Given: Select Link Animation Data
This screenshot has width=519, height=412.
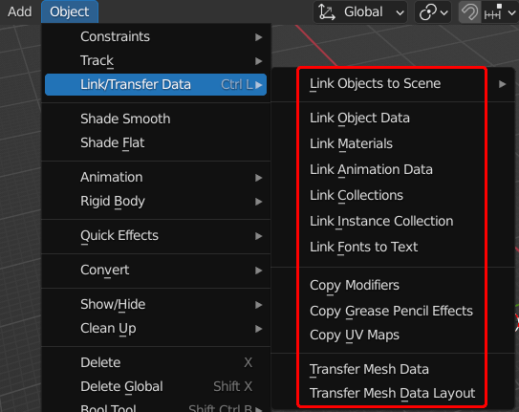Looking at the screenshot, I should point(371,170).
